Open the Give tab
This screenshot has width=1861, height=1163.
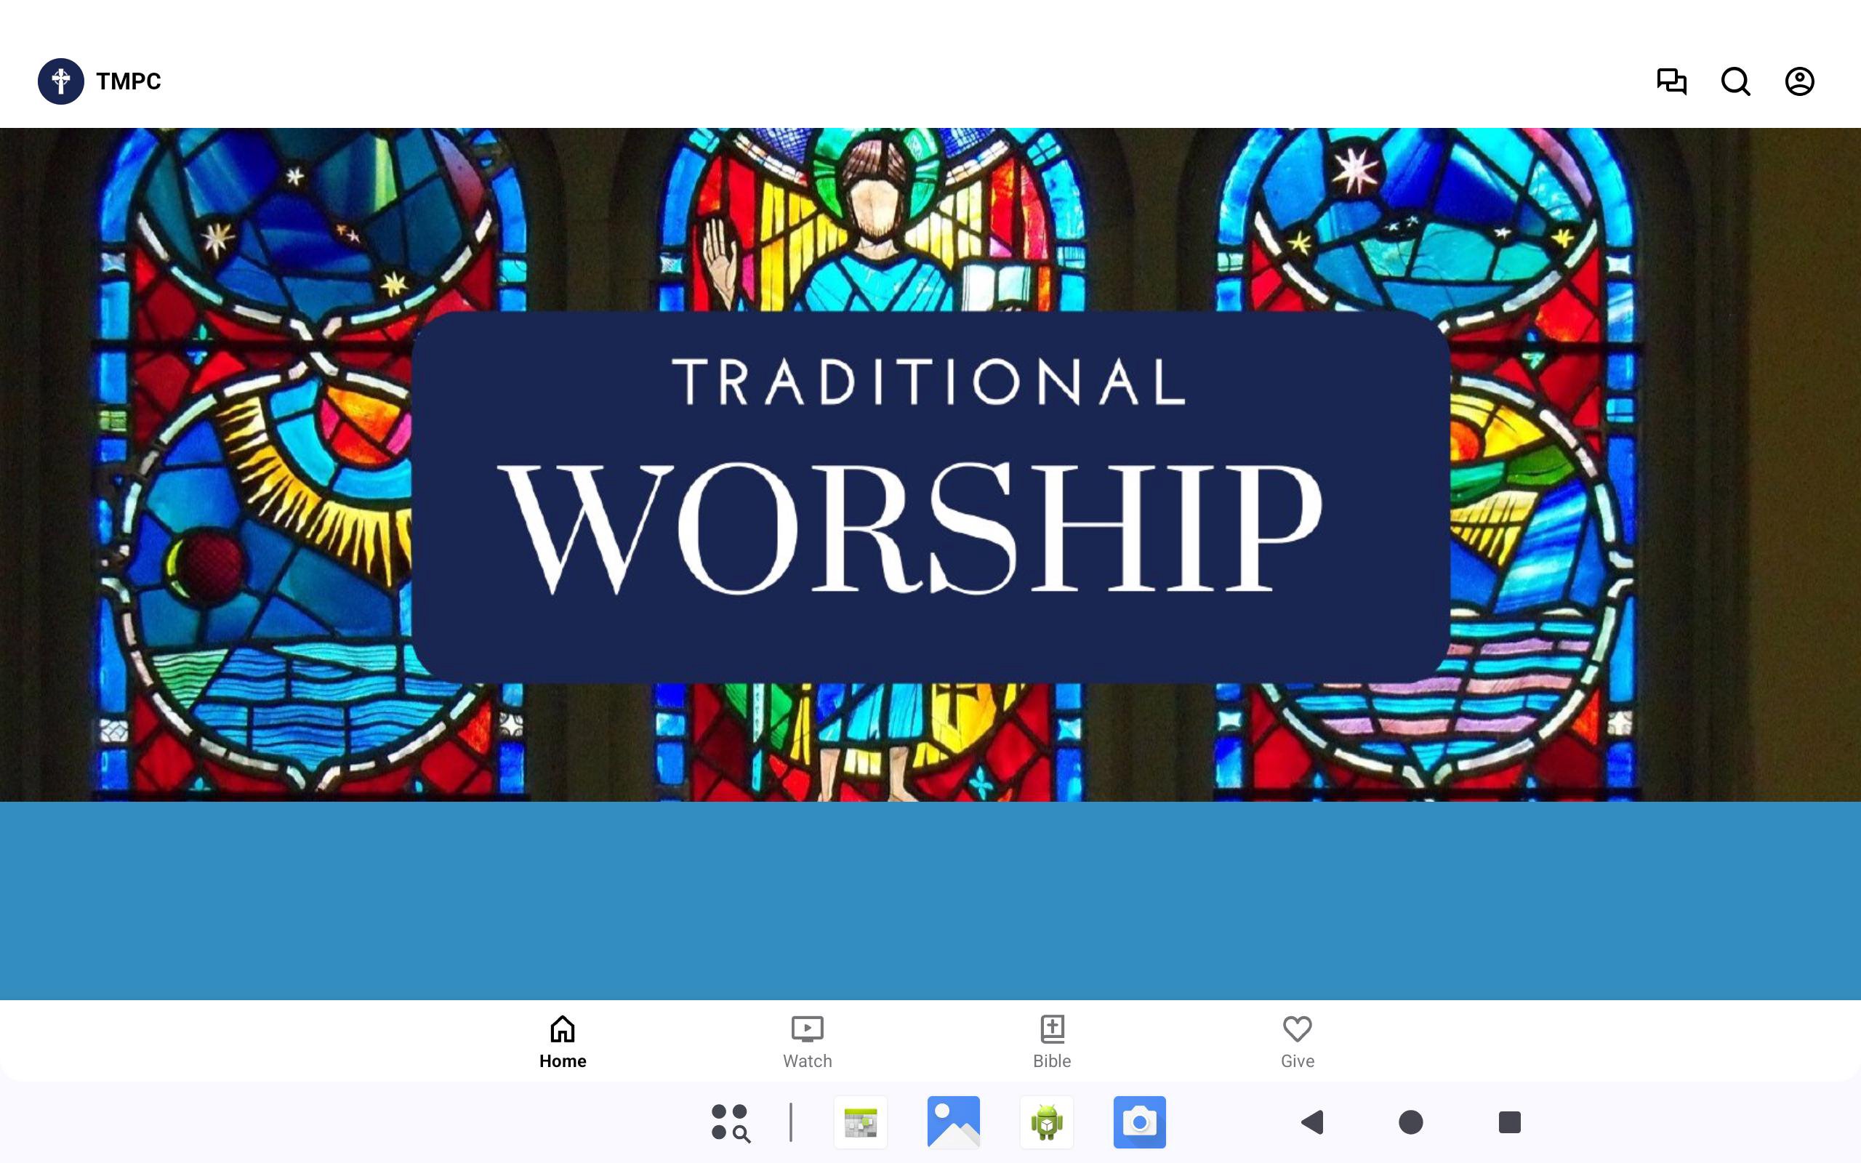pyautogui.click(x=1297, y=1041)
